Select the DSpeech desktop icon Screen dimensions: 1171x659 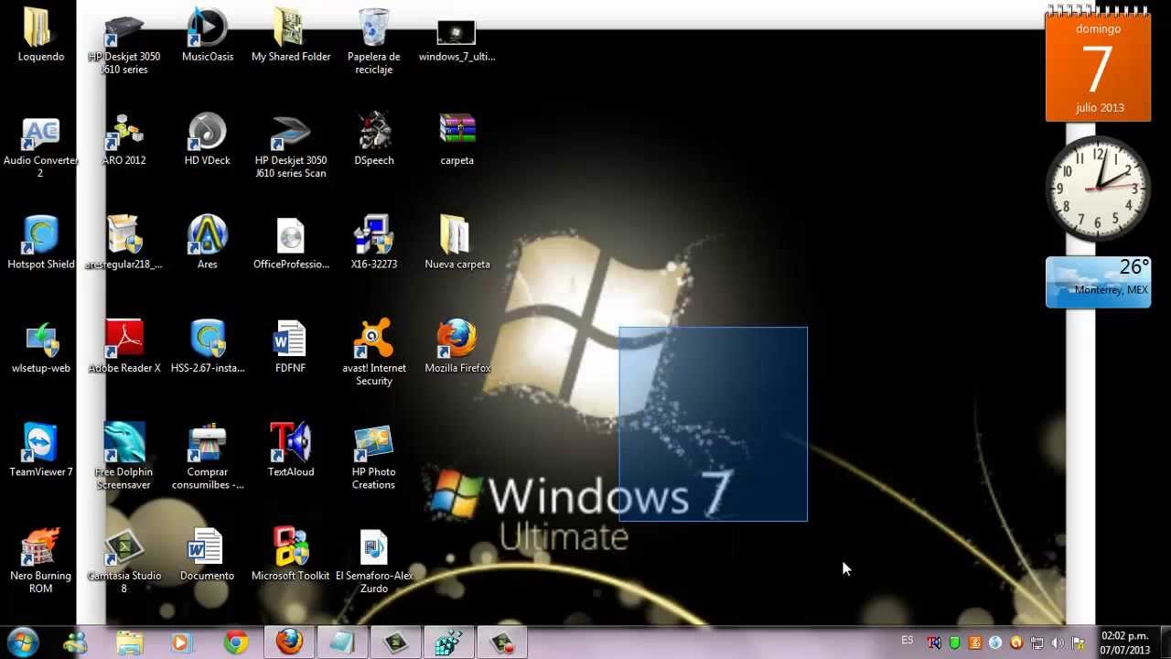coord(373,139)
